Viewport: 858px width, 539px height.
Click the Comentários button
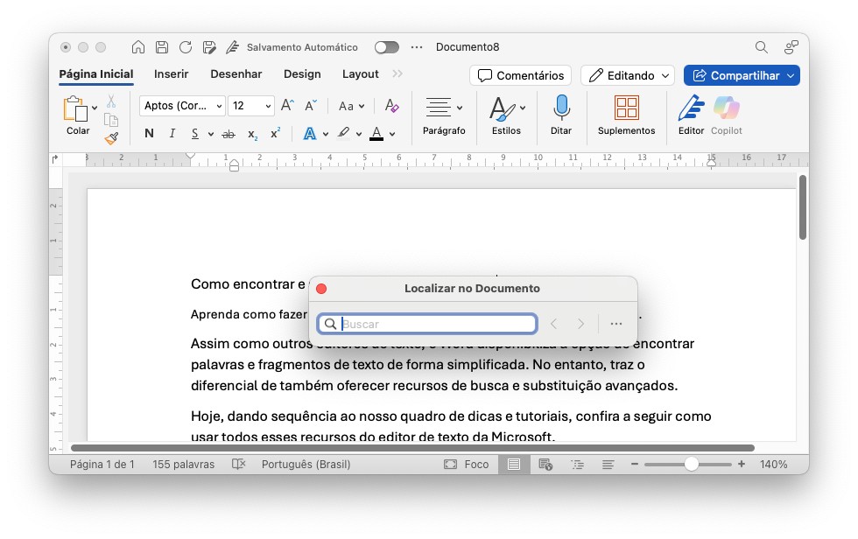click(x=520, y=75)
